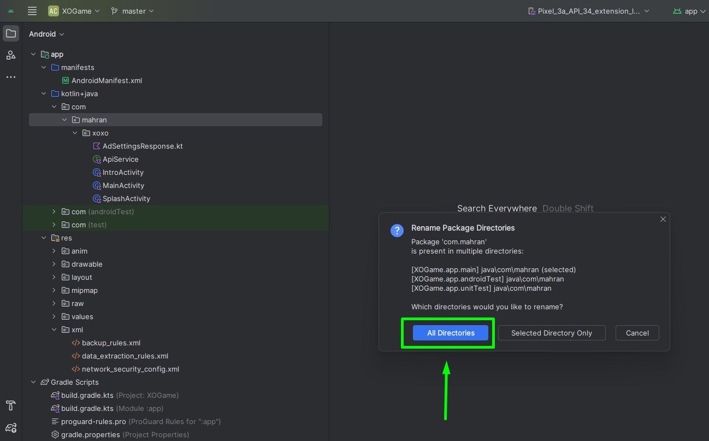The image size is (709, 441).
Task: Open the master branch dropdown
Action: pos(132,11)
